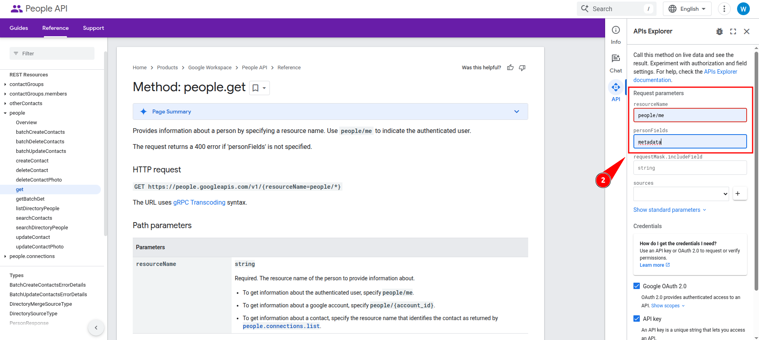Click the thumbs up helpful icon
This screenshot has width=759, height=340.
tap(510, 68)
